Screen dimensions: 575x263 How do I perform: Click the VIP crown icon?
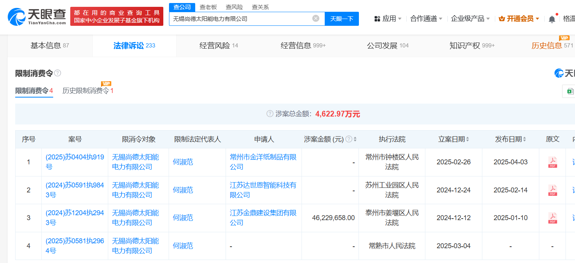[x=502, y=19]
